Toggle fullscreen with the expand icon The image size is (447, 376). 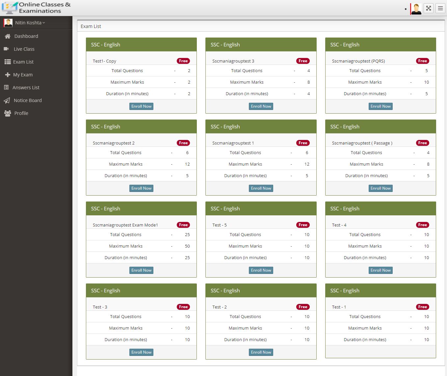coord(428,8)
